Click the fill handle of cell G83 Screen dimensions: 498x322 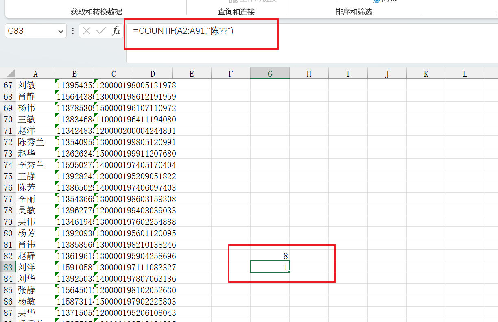pos(289,272)
